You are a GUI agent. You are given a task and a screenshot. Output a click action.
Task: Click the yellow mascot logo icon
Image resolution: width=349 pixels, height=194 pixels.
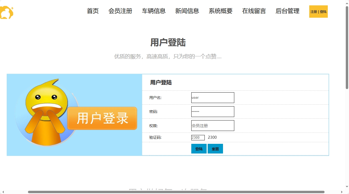point(7,12)
